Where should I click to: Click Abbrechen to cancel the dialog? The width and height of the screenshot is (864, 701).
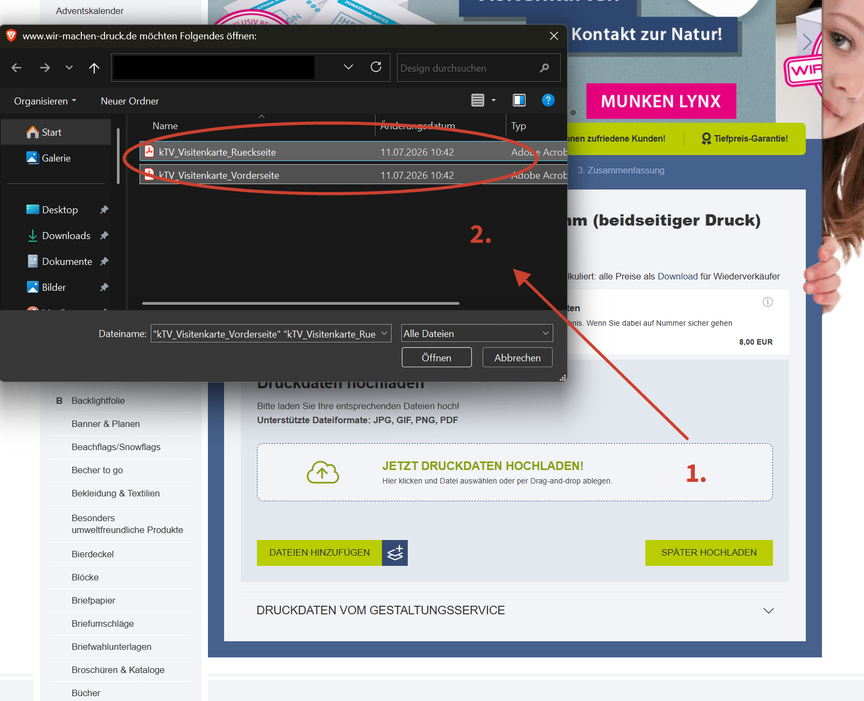tap(518, 357)
